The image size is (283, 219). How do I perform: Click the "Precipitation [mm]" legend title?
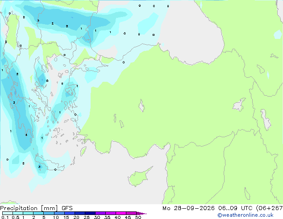click(29, 208)
